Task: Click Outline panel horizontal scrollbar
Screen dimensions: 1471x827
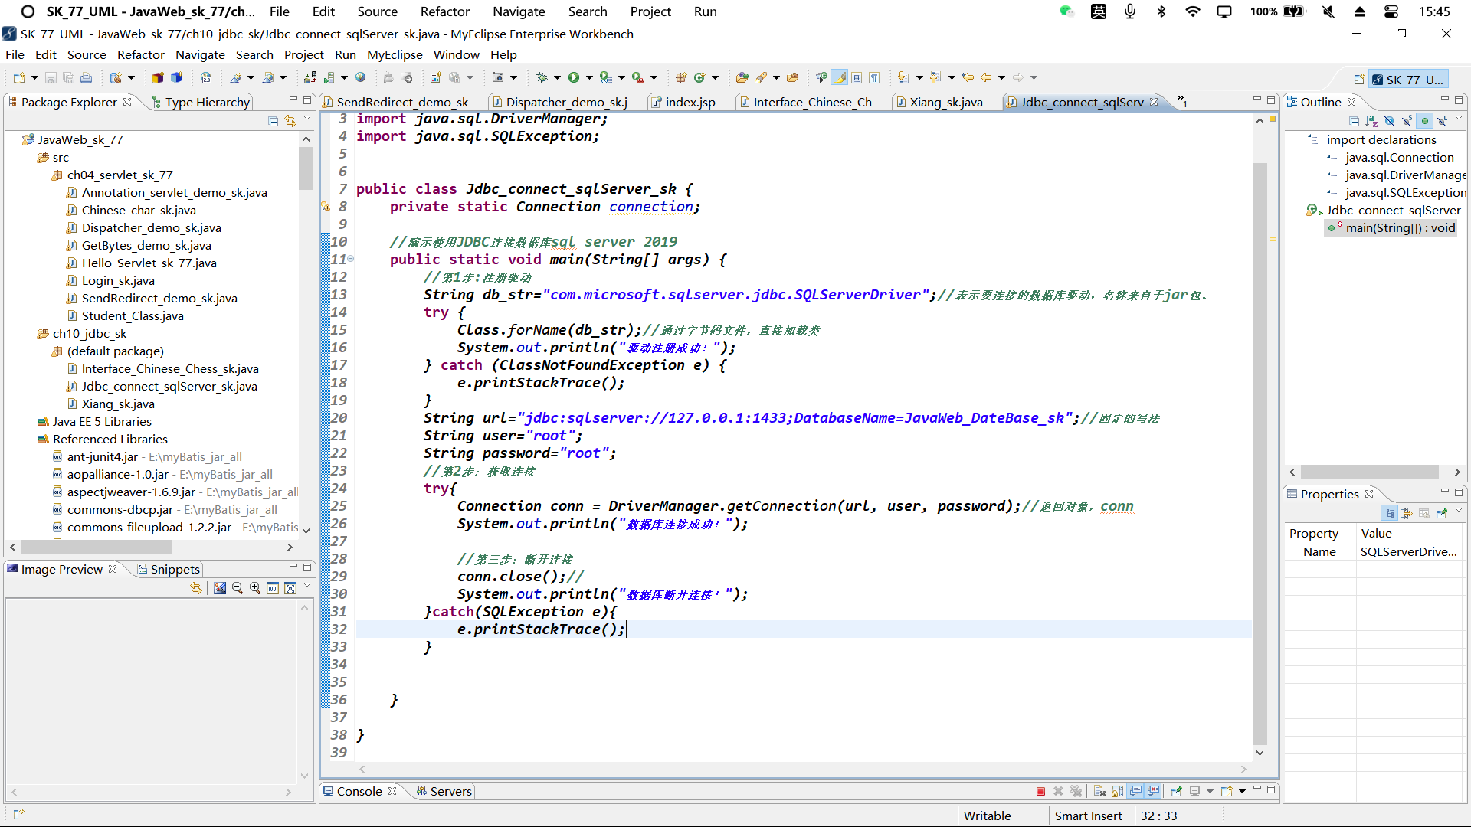Action: [x=1369, y=472]
